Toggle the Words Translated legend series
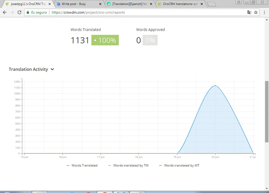The height and width of the screenshot is (193, 269). coord(82,165)
